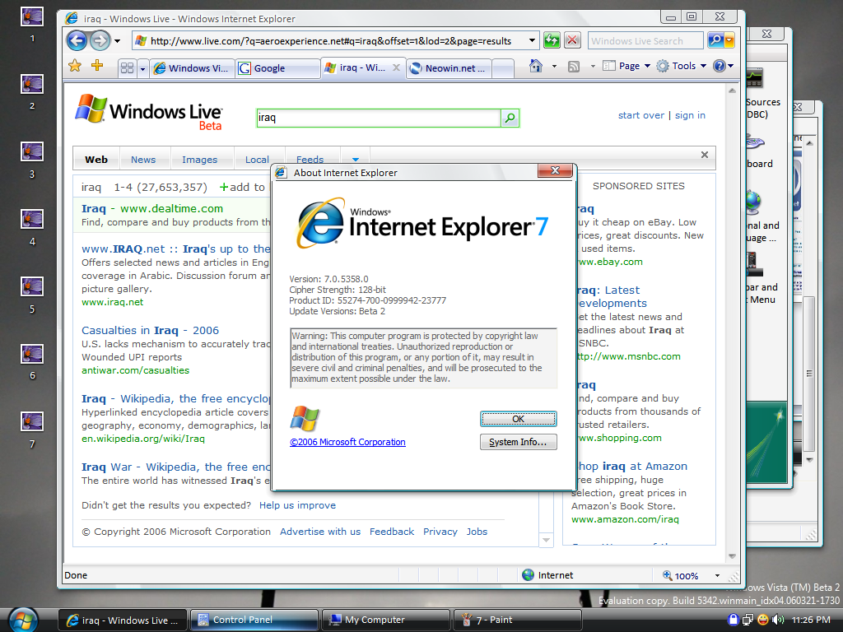Click the network connection tray icon
This screenshot has height=632, width=843.
tap(748, 620)
